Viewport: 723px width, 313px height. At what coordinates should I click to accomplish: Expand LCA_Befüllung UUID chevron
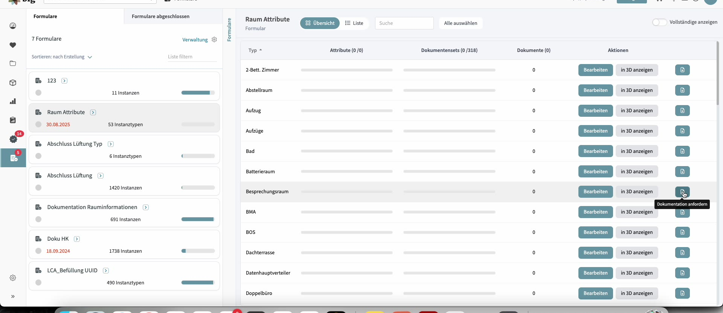106,270
